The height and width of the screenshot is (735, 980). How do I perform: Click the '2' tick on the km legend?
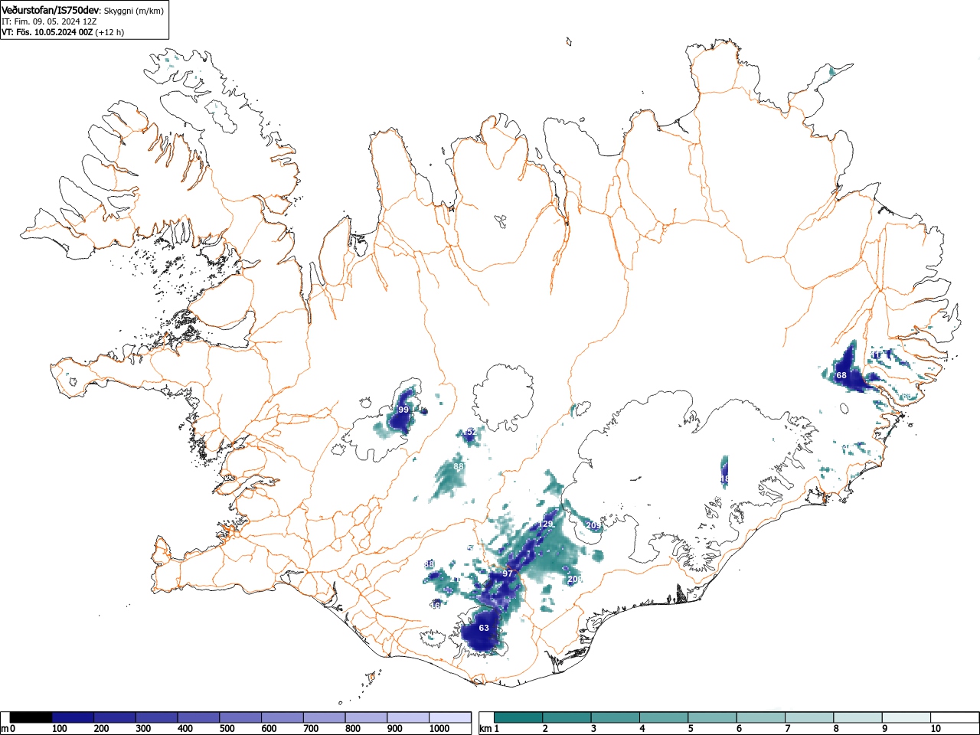click(545, 729)
